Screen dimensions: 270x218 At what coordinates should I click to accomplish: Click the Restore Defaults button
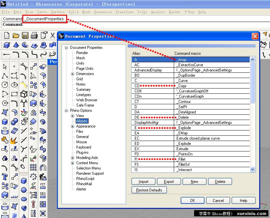pos(149,190)
